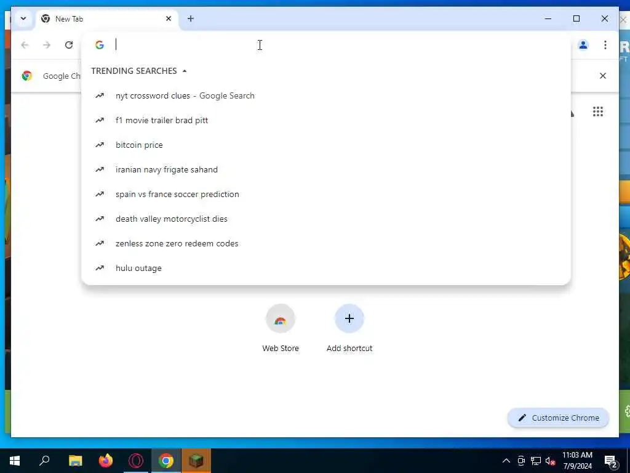Click the Meet Now tray icon
Screen dimensions: 630x473
[x=521, y=461]
